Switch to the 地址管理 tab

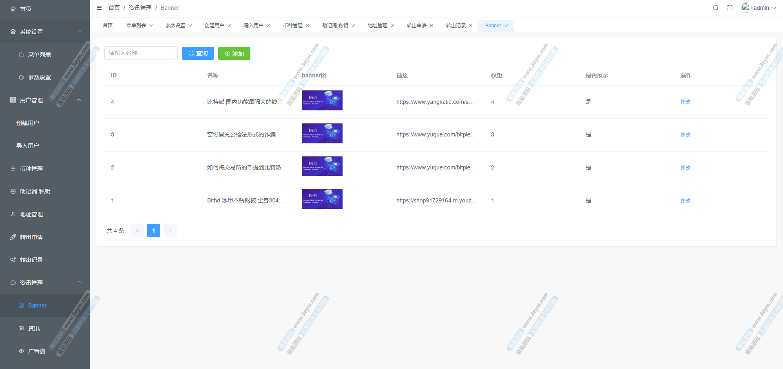point(377,26)
